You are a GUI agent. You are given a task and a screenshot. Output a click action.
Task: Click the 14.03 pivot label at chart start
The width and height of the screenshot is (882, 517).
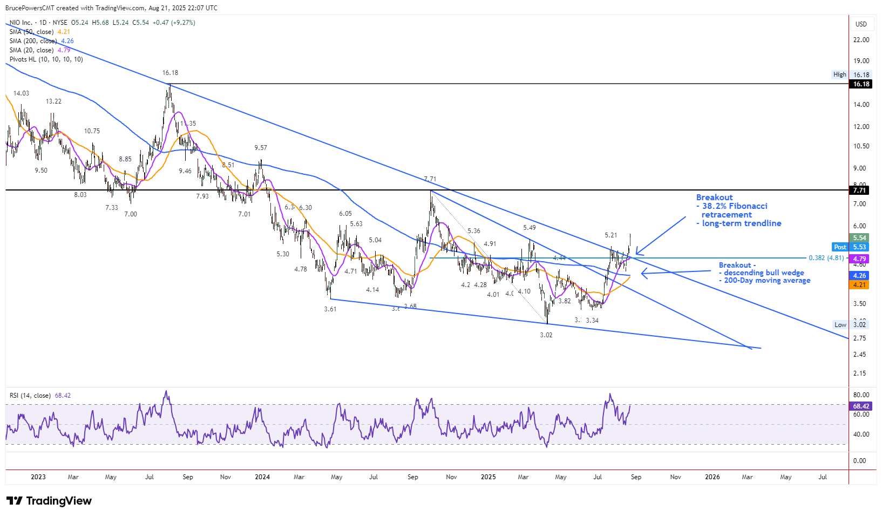coord(22,93)
